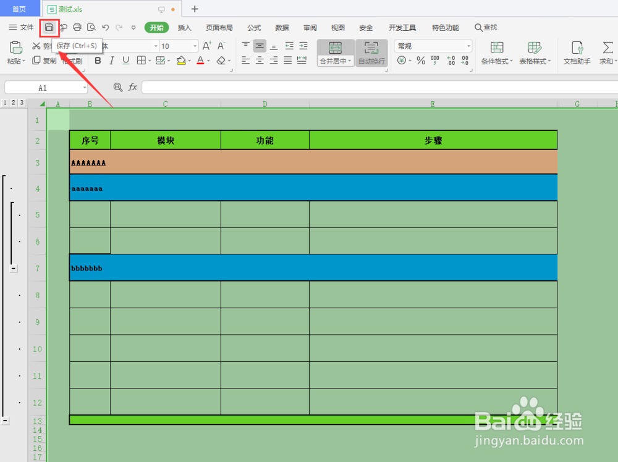Switch to 视图 View tab
This screenshot has height=462, width=618.
click(338, 28)
